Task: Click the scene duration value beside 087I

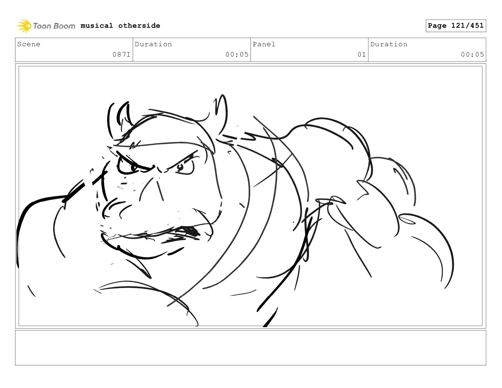Action: 237,54
